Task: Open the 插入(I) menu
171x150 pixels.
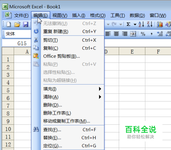Action: (79, 15)
